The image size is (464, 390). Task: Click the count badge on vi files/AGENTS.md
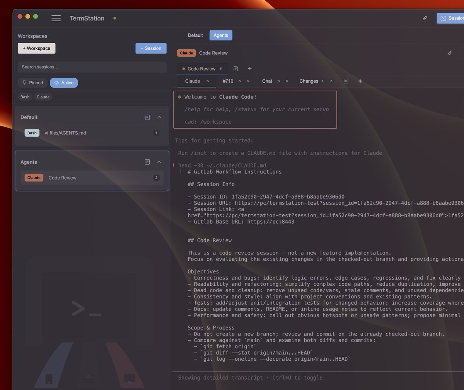[x=156, y=133]
